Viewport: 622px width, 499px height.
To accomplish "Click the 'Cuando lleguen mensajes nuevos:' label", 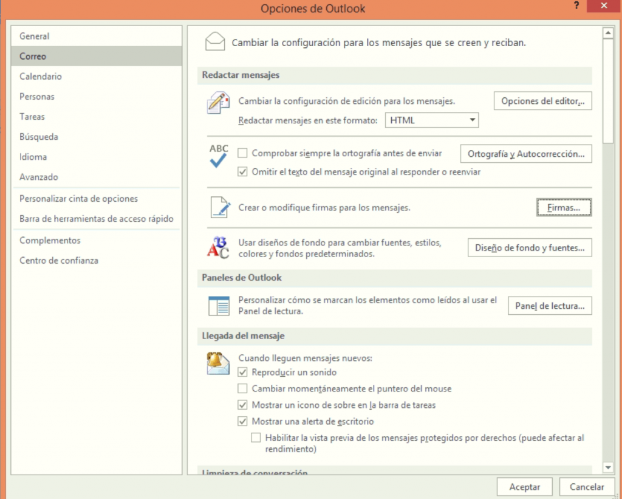I will 305,358.
